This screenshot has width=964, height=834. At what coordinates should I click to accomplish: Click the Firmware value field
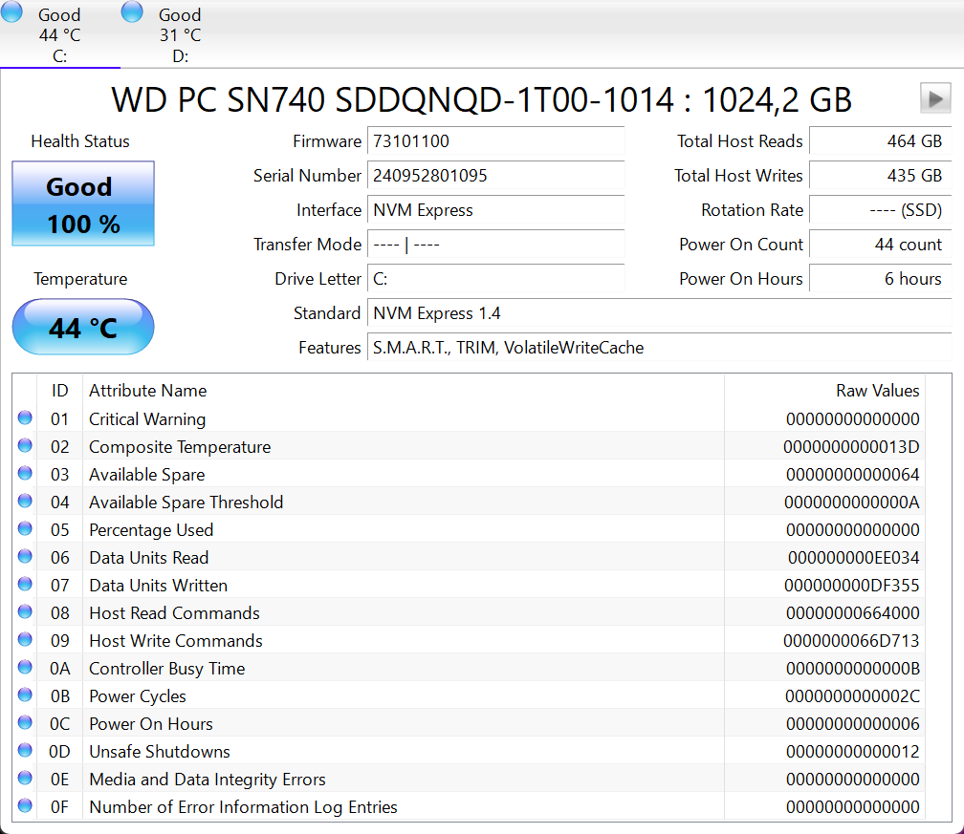click(x=495, y=141)
